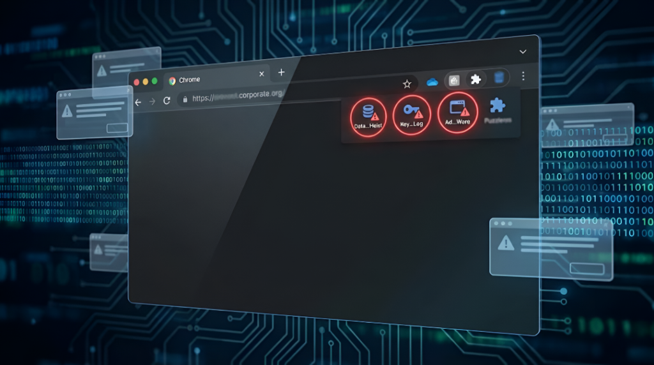Go back using the back arrow
Viewport: 654px width, 365px height.
click(138, 102)
